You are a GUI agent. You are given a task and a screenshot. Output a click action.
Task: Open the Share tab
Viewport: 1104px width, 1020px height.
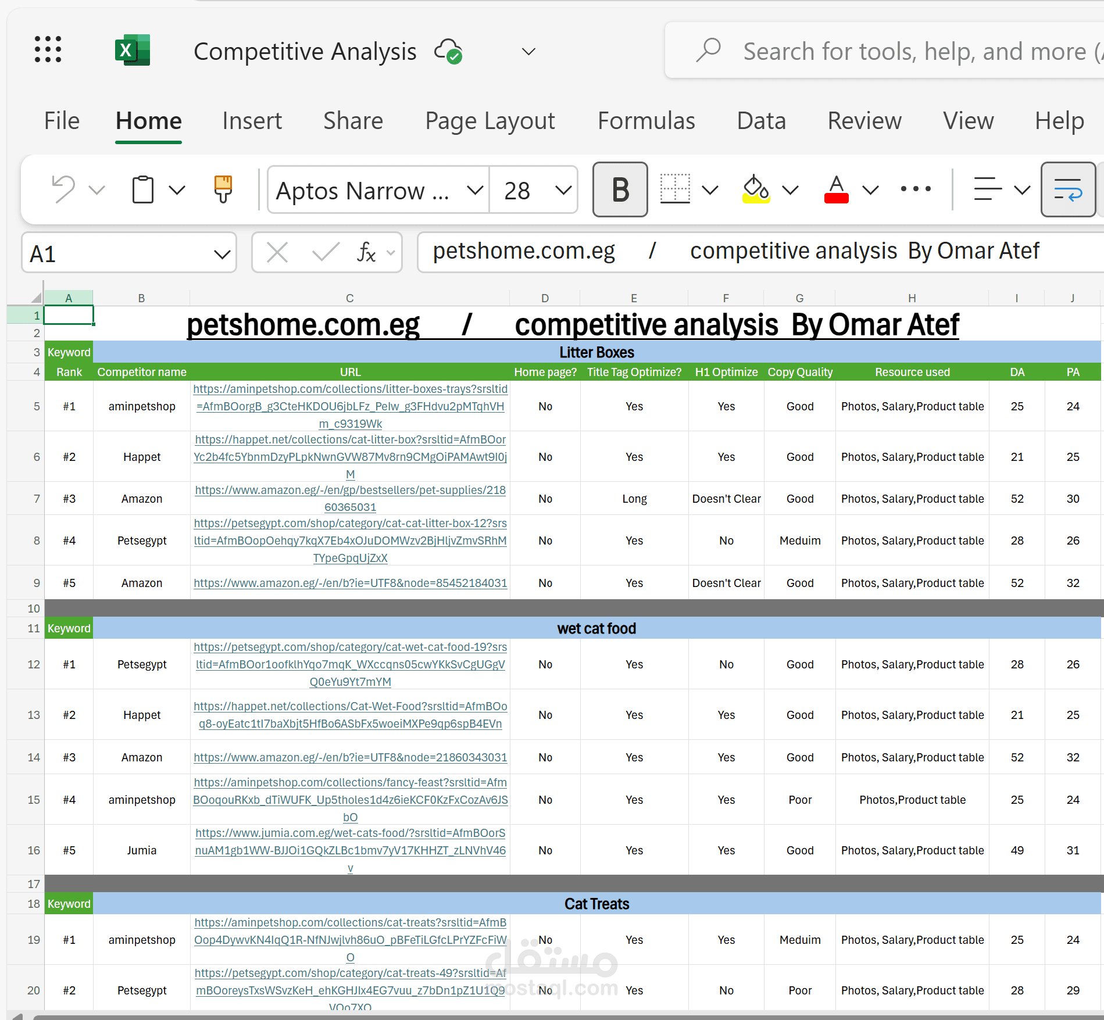pos(353,121)
